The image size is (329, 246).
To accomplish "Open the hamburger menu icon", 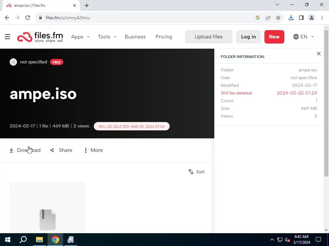I will coord(8,37).
